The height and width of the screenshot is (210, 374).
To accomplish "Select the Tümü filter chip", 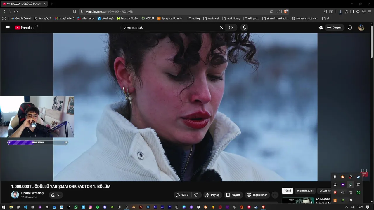I will coord(288,190).
